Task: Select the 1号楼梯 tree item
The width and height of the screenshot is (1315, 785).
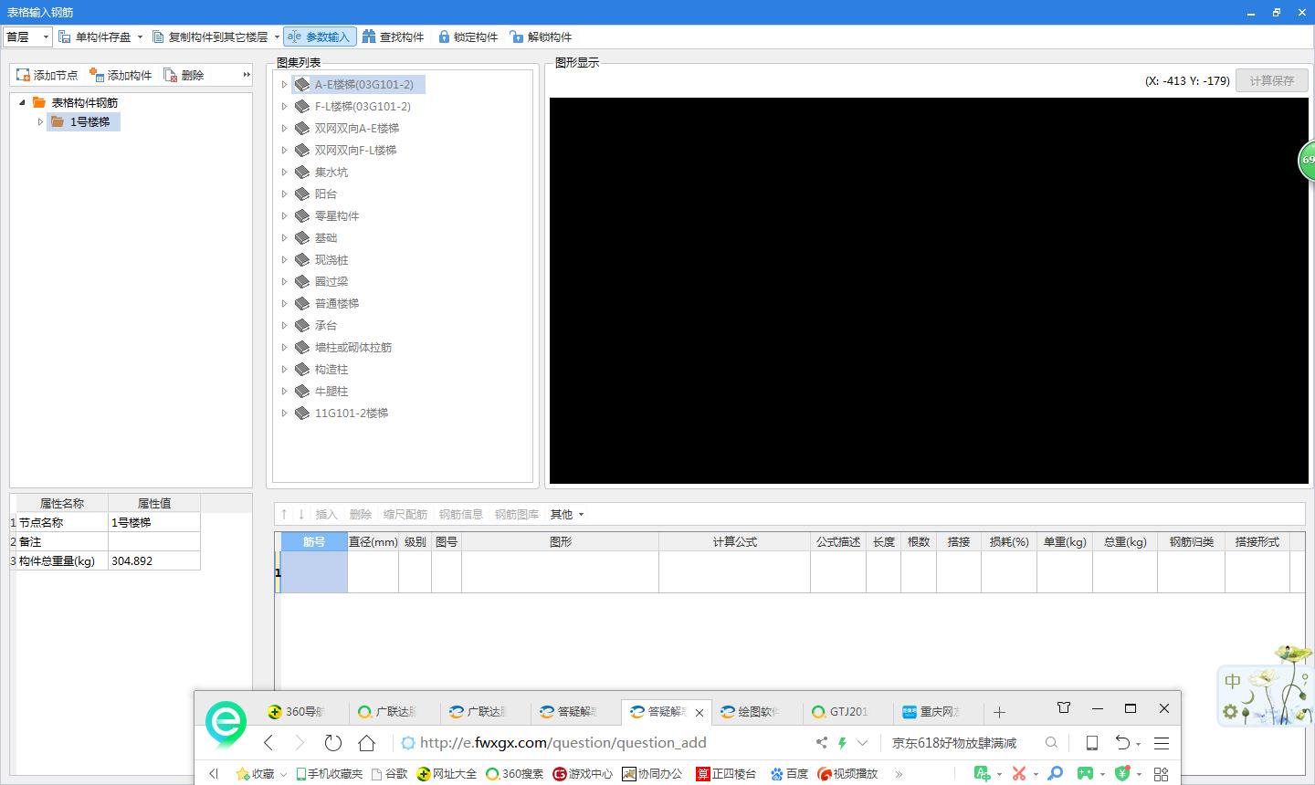Action: 83,121
